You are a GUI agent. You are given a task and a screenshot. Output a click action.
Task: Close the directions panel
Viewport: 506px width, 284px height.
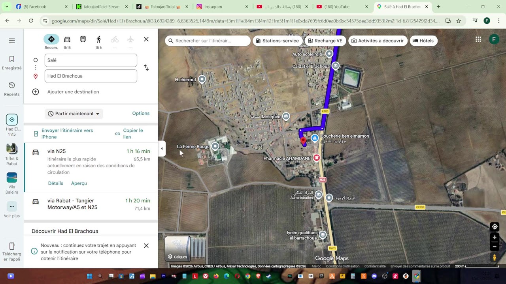tap(146, 39)
